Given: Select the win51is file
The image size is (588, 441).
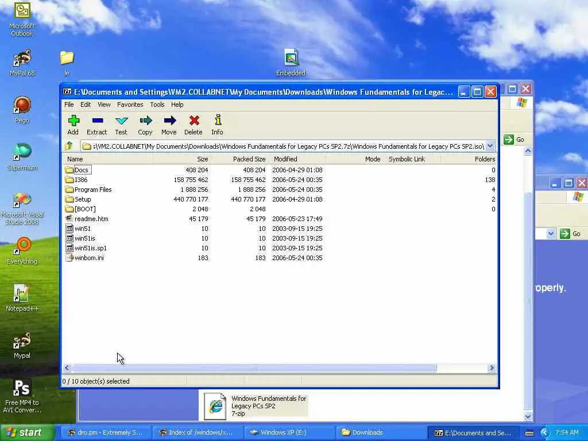Looking at the screenshot, I should (x=80, y=238).
